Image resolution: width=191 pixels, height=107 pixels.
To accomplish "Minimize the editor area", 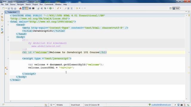I will click(x=186, y=12).
